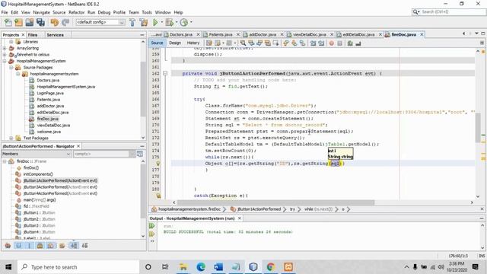Toggle Show Static Members filter in Navigator
Screen dimensions: 487x274
click(29, 245)
